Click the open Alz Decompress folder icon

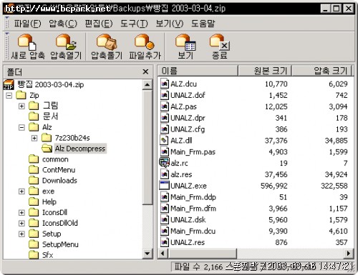click(x=47, y=149)
